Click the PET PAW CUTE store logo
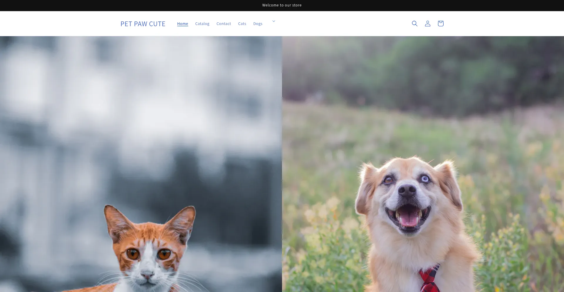The image size is (564, 292). coord(143,24)
